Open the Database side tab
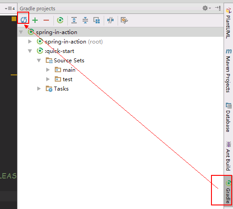The image size is (233, 209). (x=229, y=118)
